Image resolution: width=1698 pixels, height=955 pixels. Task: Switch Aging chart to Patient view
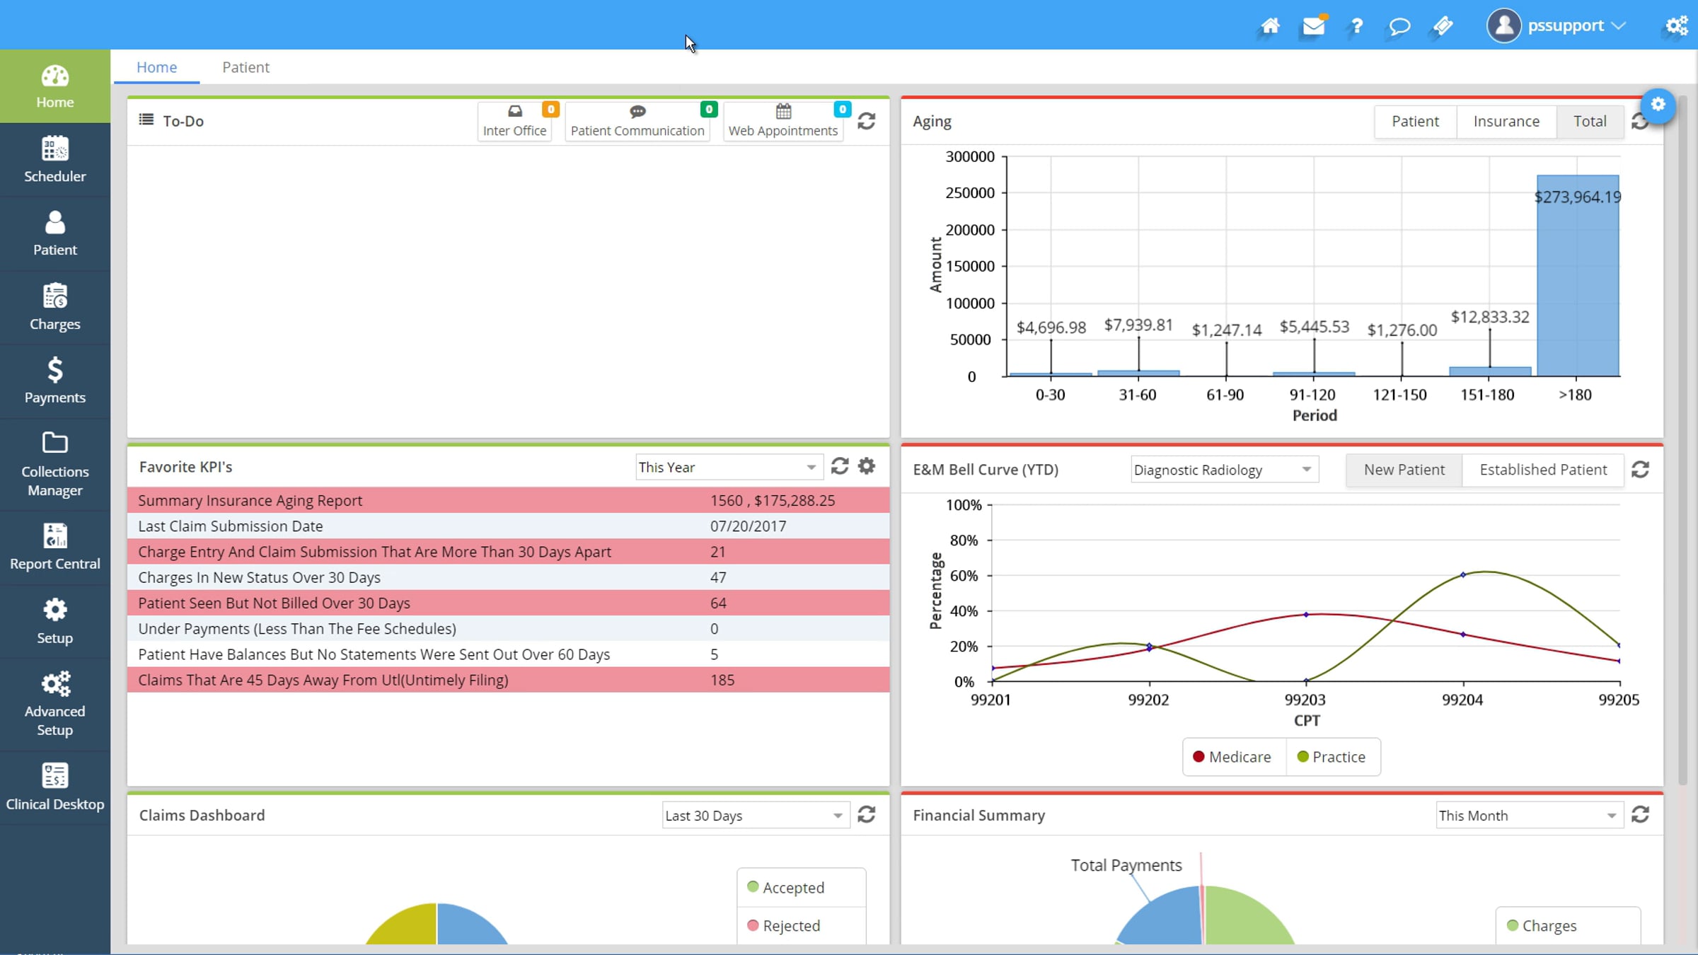1415,121
